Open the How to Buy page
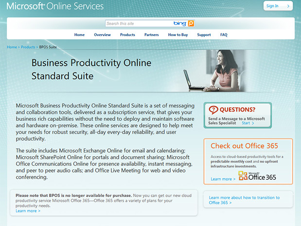This screenshot has height=226, width=301. point(177,35)
